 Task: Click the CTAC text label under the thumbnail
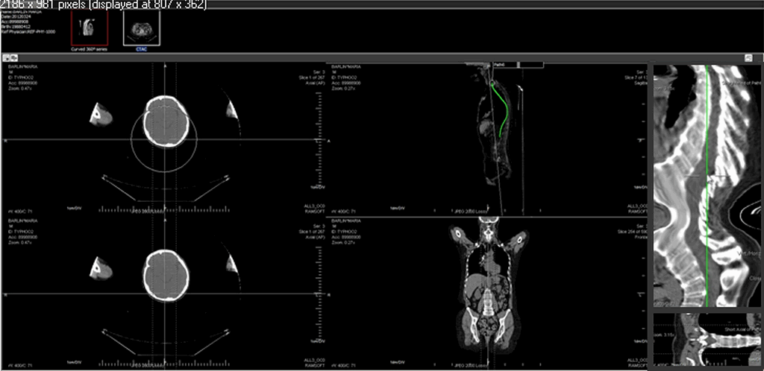pos(141,50)
